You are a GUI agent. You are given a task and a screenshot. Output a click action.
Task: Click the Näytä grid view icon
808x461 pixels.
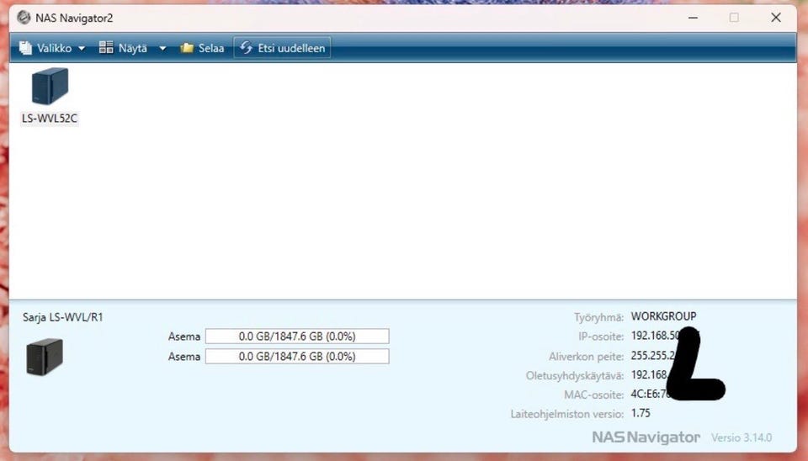(106, 47)
